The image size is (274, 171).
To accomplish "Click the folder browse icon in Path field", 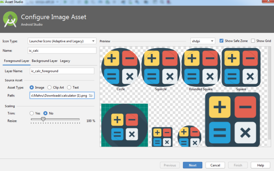I will (91, 95).
